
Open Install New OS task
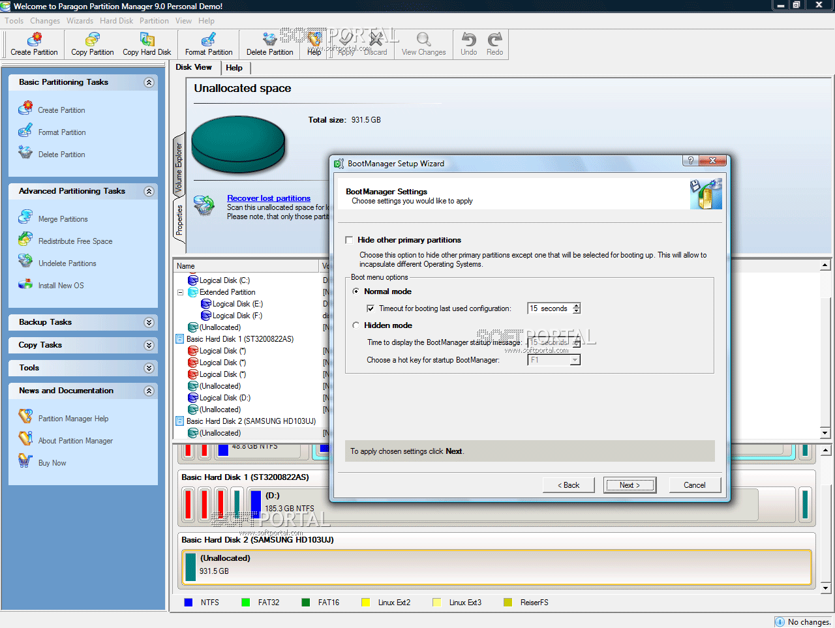coord(61,286)
